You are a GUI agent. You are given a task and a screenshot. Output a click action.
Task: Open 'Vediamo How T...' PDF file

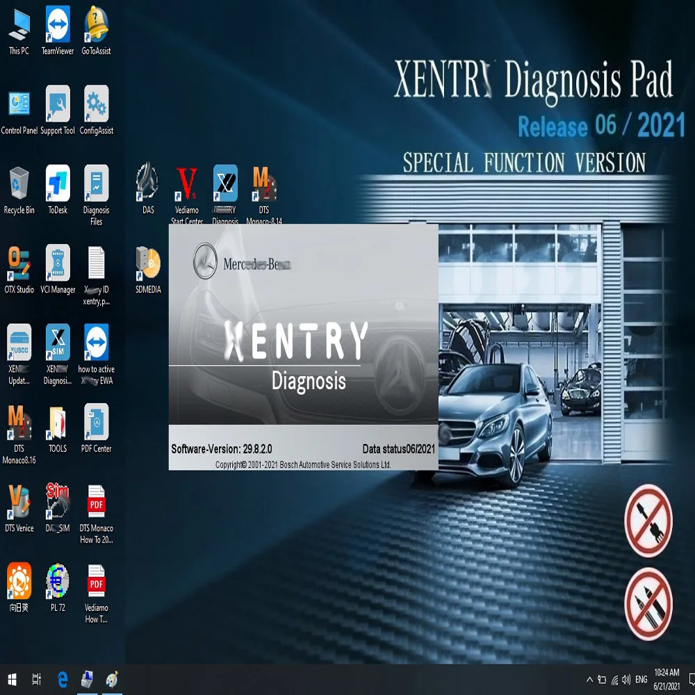(x=96, y=594)
